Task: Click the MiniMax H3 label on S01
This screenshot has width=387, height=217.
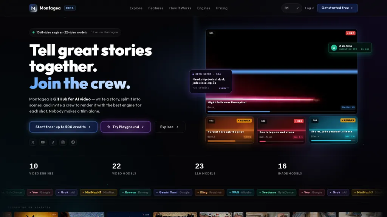Action: pos(348,107)
